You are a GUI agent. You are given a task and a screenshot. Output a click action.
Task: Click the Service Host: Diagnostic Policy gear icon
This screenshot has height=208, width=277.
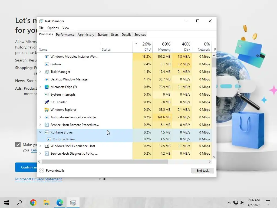pos(47,154)
